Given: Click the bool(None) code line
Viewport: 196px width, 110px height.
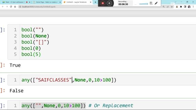Looking at the screenshot, I should [x=35, y=36].
